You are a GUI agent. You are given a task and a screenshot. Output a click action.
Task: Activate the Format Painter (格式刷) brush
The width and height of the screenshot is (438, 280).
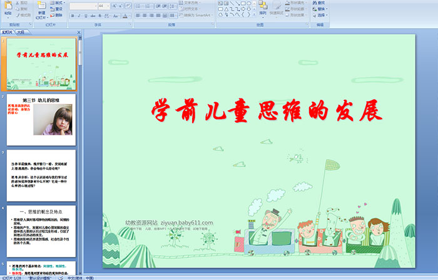[18, 15]
